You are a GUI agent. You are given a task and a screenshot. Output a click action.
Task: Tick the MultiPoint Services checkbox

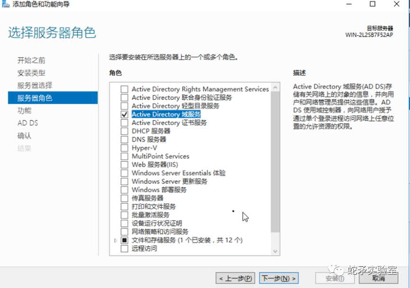point(125,156)
